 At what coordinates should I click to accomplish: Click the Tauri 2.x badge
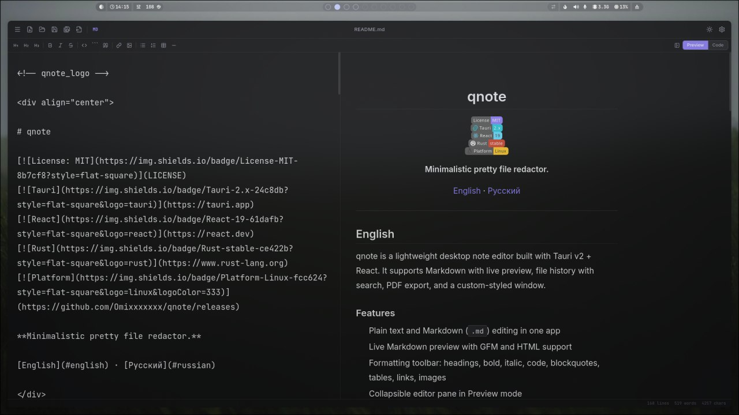coord(487,128)
